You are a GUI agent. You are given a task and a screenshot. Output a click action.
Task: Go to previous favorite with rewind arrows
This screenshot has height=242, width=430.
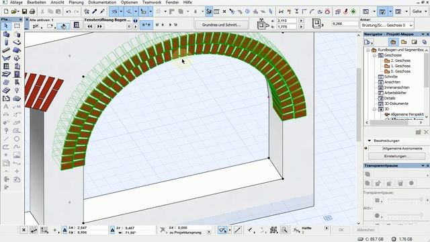(x=89, y=26)
